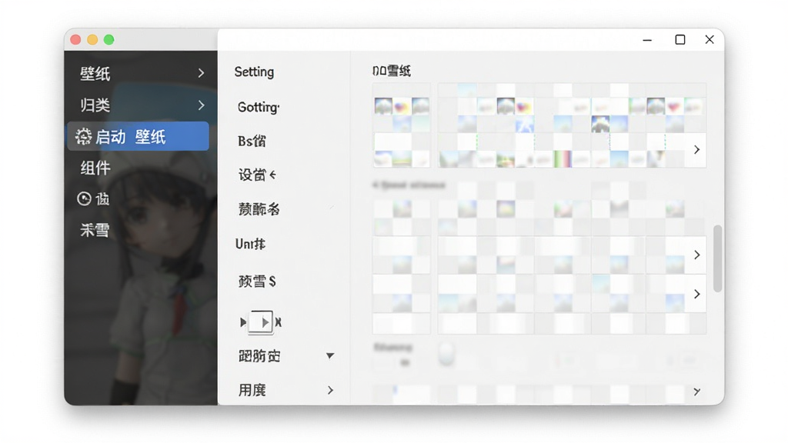Expand the chevron beside 用 row
The height and width of the screenshot is (443, 788).
click(330, 390)
